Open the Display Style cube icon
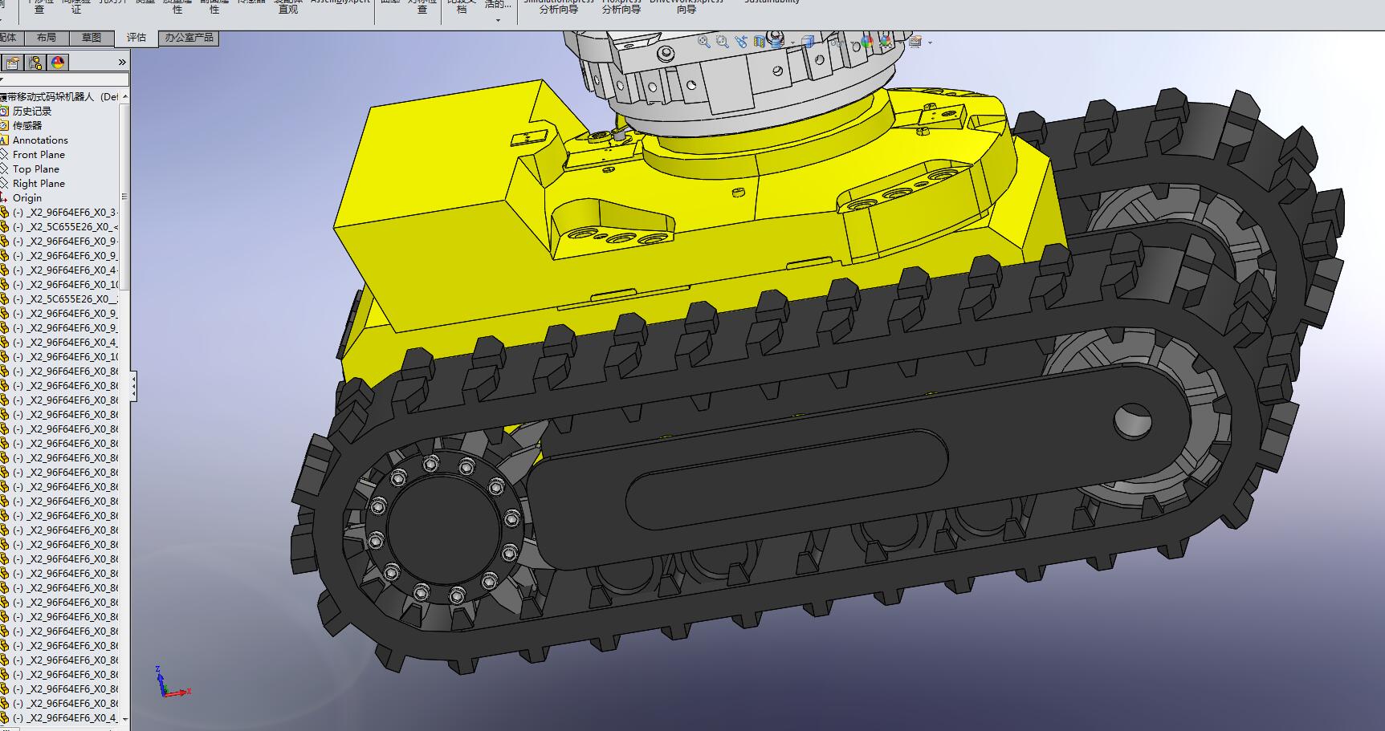Image resolution: width=1385 pixels, height=731 pixels. (808, 41)
